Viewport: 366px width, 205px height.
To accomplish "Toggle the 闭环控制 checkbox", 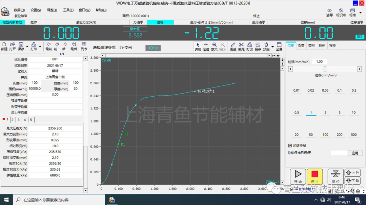I will [290, 146].
